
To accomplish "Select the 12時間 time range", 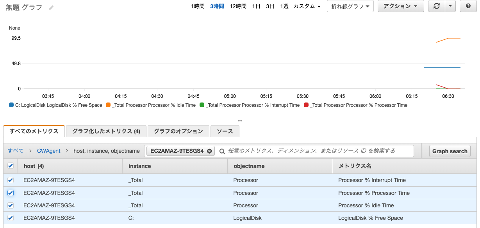I will (238, 6).
